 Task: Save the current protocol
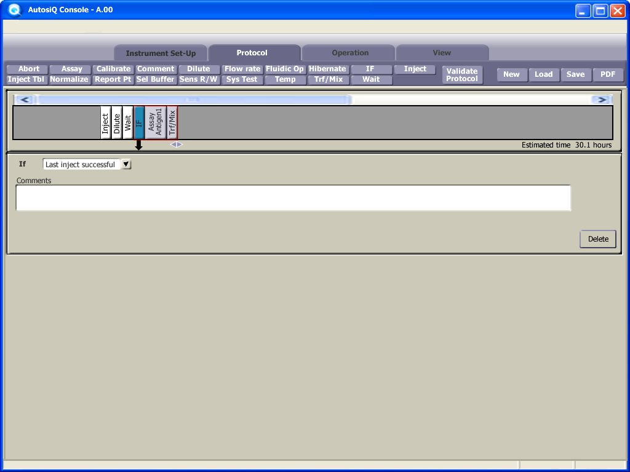pos(576,74)
